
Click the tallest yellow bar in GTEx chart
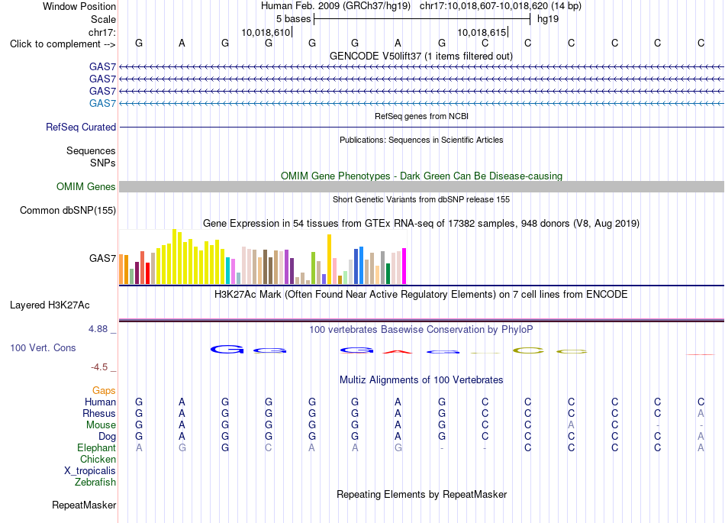point(174,257)
